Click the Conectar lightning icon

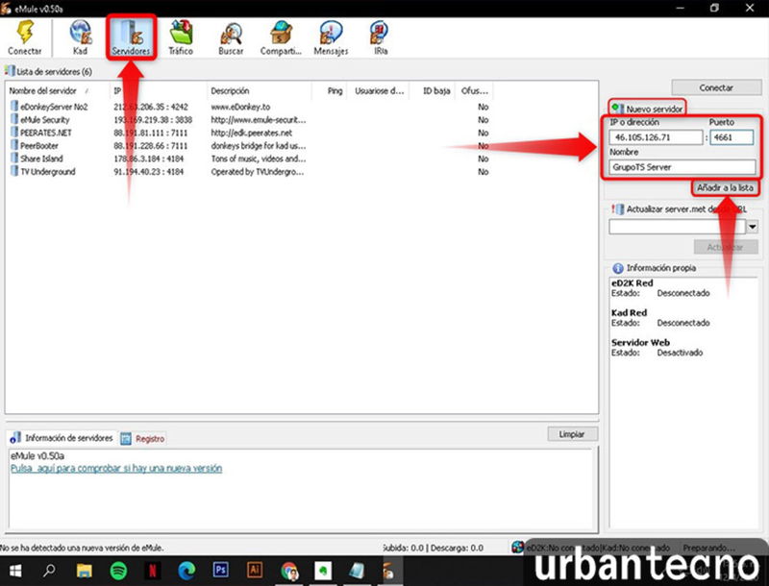point(24,30)
